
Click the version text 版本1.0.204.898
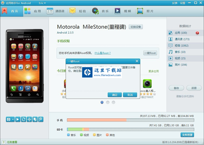(x=180, y=142)
